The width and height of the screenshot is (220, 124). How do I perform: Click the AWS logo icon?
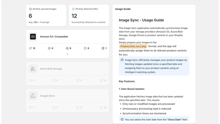point(33,37)
